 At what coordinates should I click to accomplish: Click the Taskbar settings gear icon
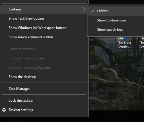point(4,110)
